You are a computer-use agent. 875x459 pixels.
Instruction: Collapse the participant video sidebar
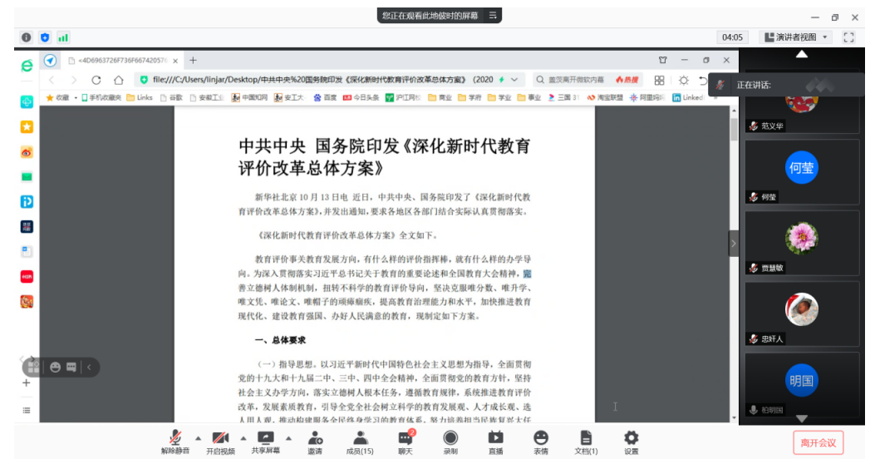[733, 244]
